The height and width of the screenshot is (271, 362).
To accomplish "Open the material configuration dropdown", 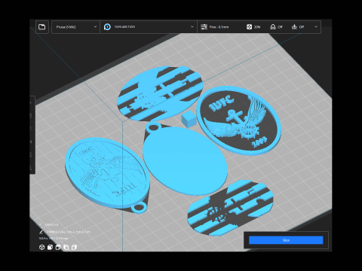I will point(149,27).
